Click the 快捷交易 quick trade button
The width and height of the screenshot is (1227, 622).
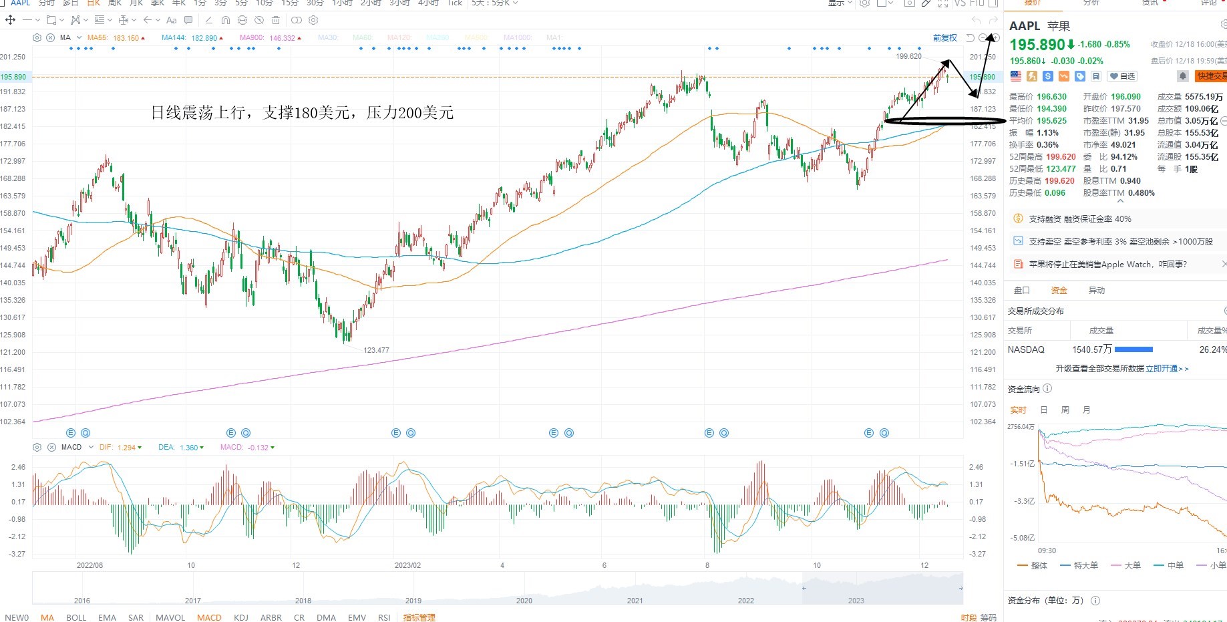1211,76
